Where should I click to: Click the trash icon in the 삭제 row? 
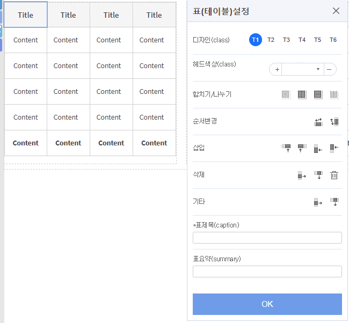pos(334,175)
